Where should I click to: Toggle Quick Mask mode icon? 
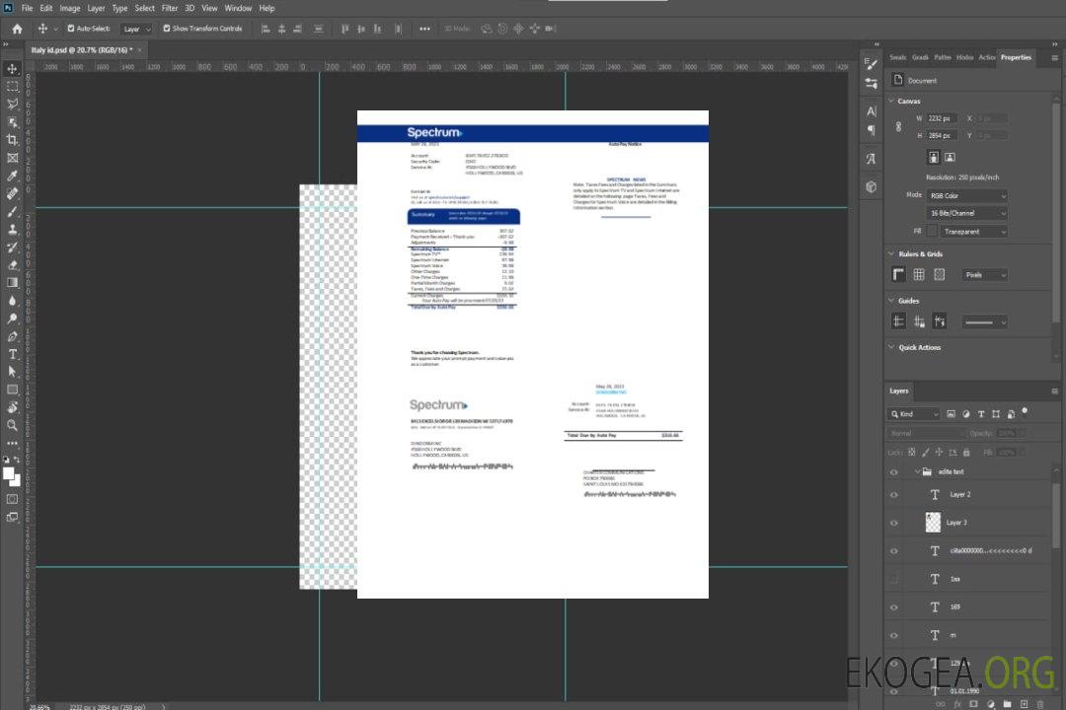click(x=12, y=499)
